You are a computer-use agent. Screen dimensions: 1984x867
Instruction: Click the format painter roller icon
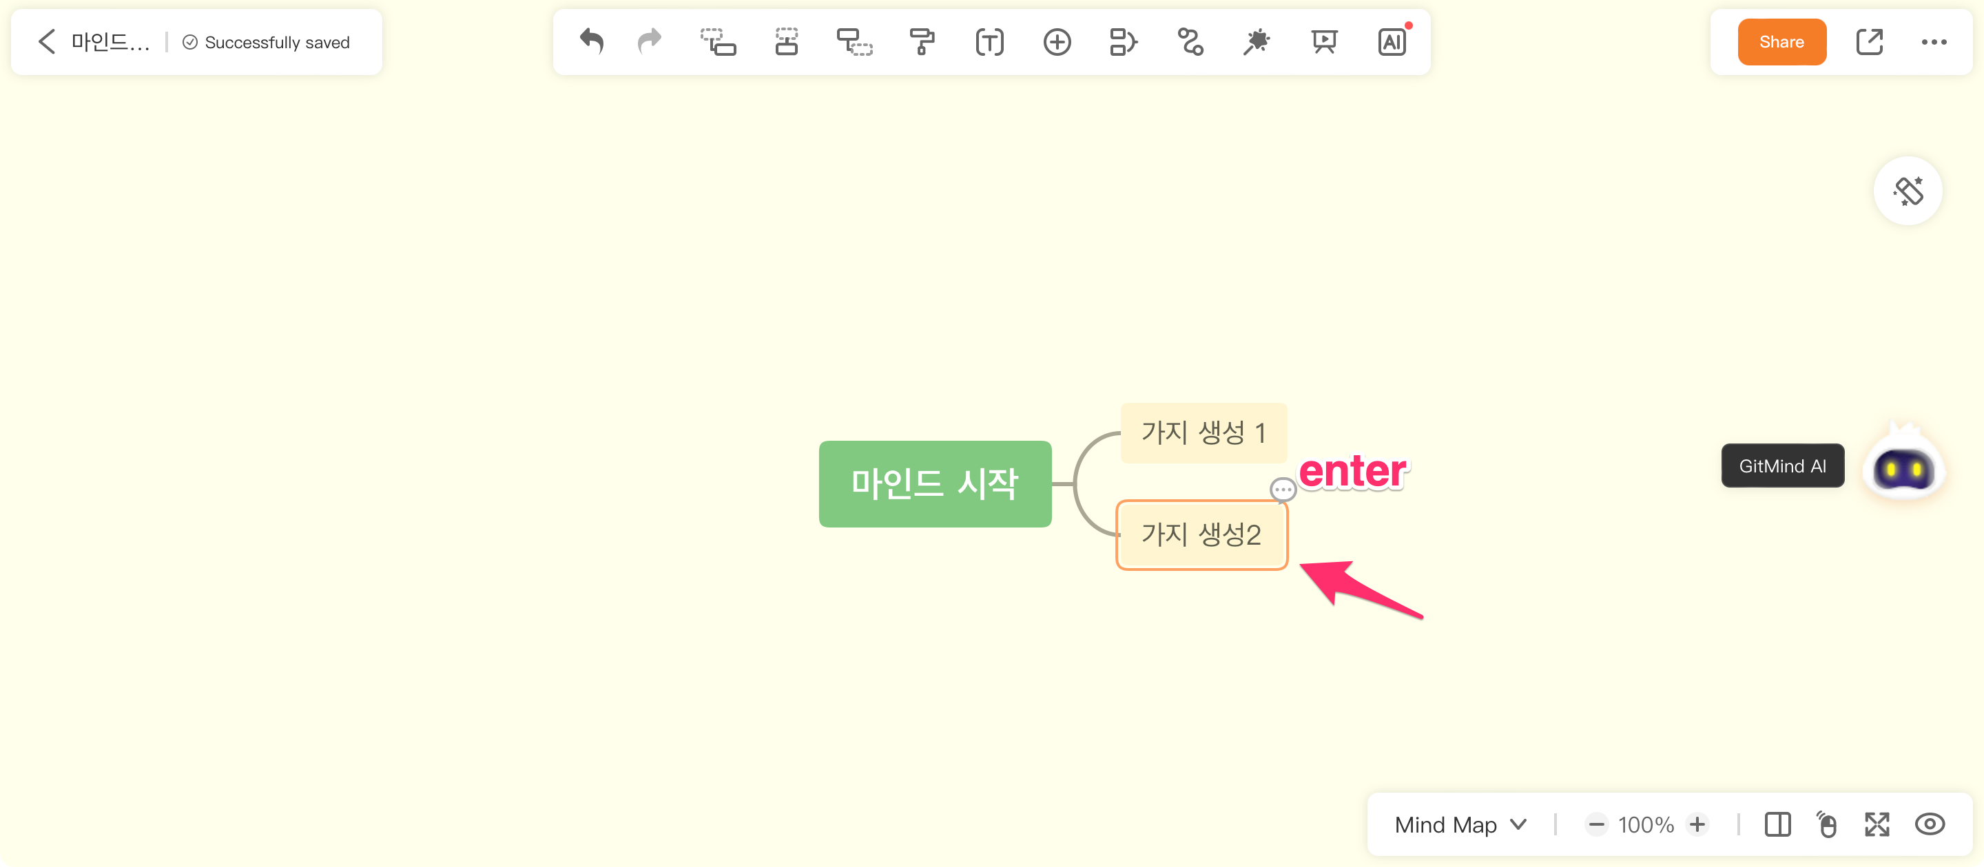pos(921,41)
